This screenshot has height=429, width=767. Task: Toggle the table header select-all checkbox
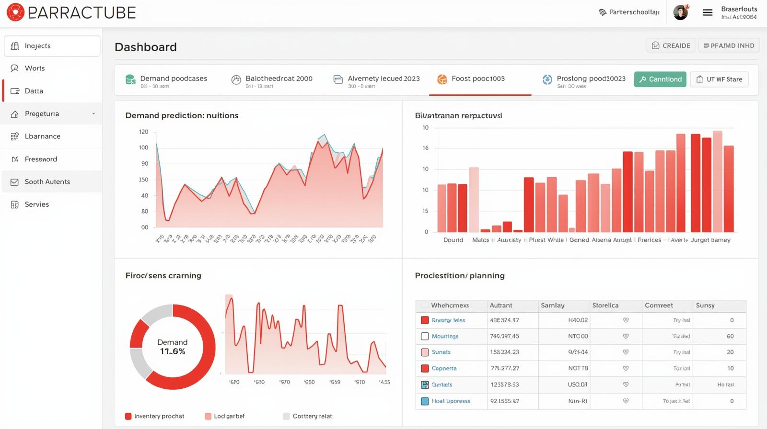coord(424,305)
